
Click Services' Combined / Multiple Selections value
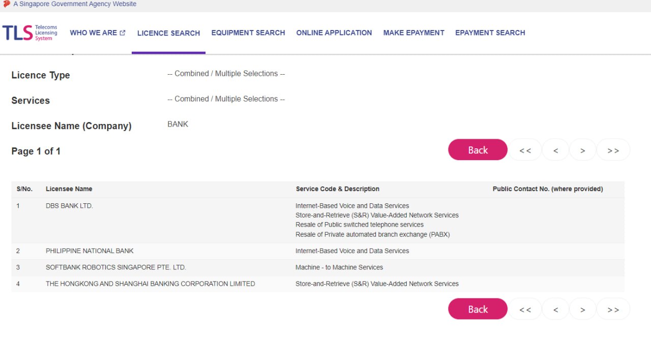pos(226,99)
